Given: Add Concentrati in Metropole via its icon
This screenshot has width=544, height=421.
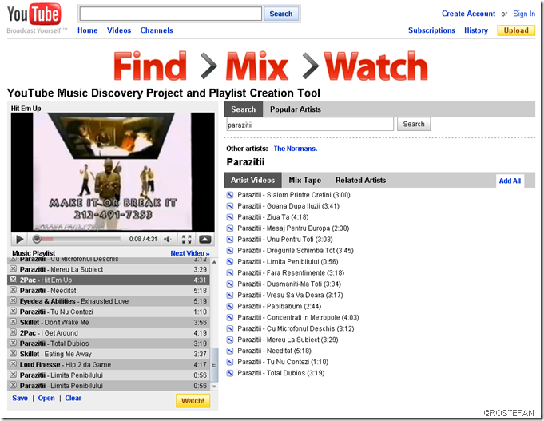Looking at the screenshot, I should pos(230,318).
